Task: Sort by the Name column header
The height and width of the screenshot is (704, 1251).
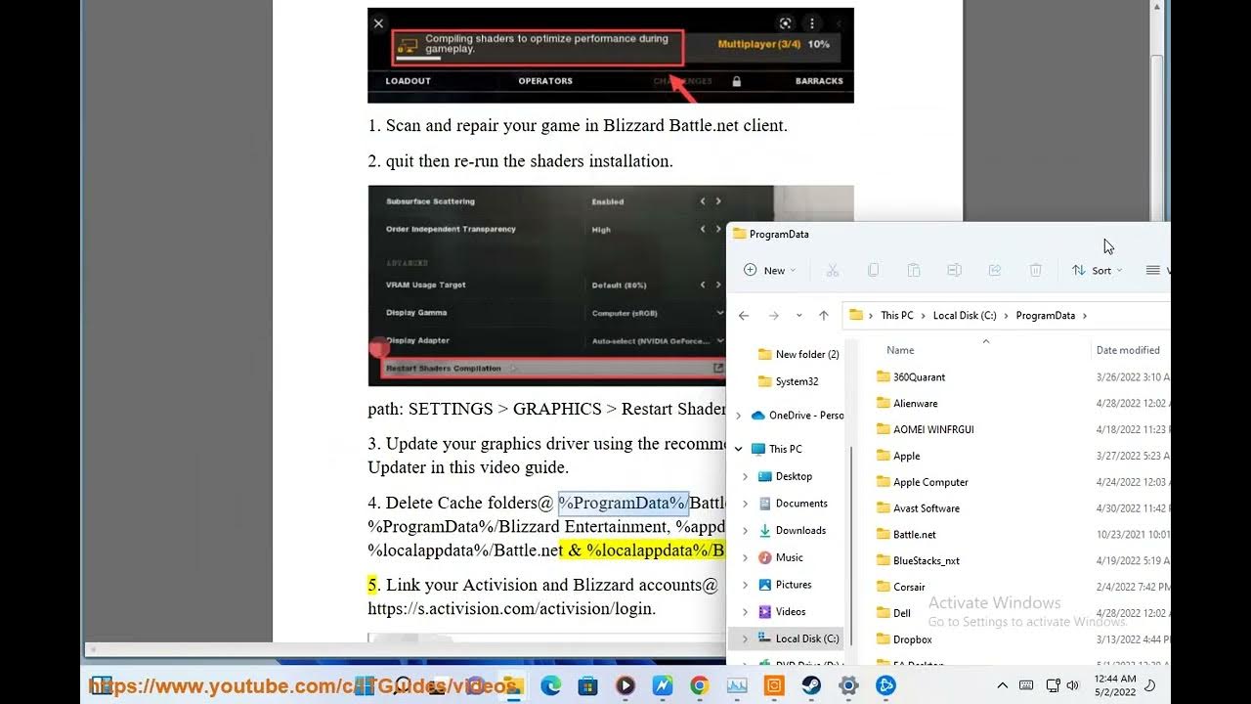Action: point(900,350)
